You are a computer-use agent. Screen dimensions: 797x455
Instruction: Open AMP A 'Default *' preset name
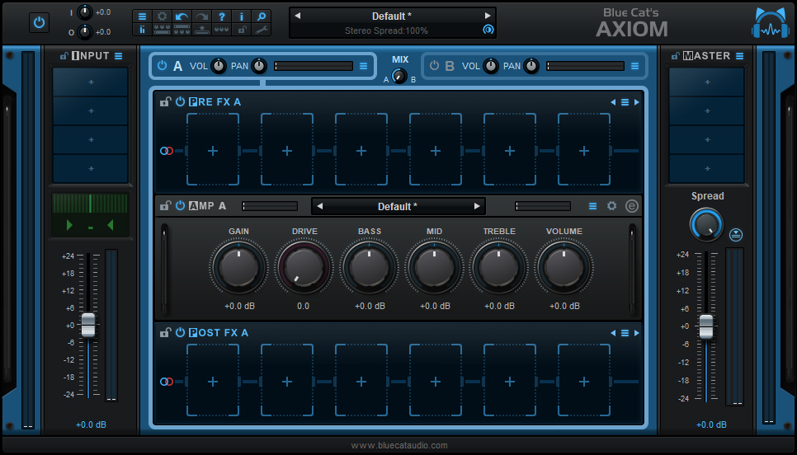pos(398,206)
